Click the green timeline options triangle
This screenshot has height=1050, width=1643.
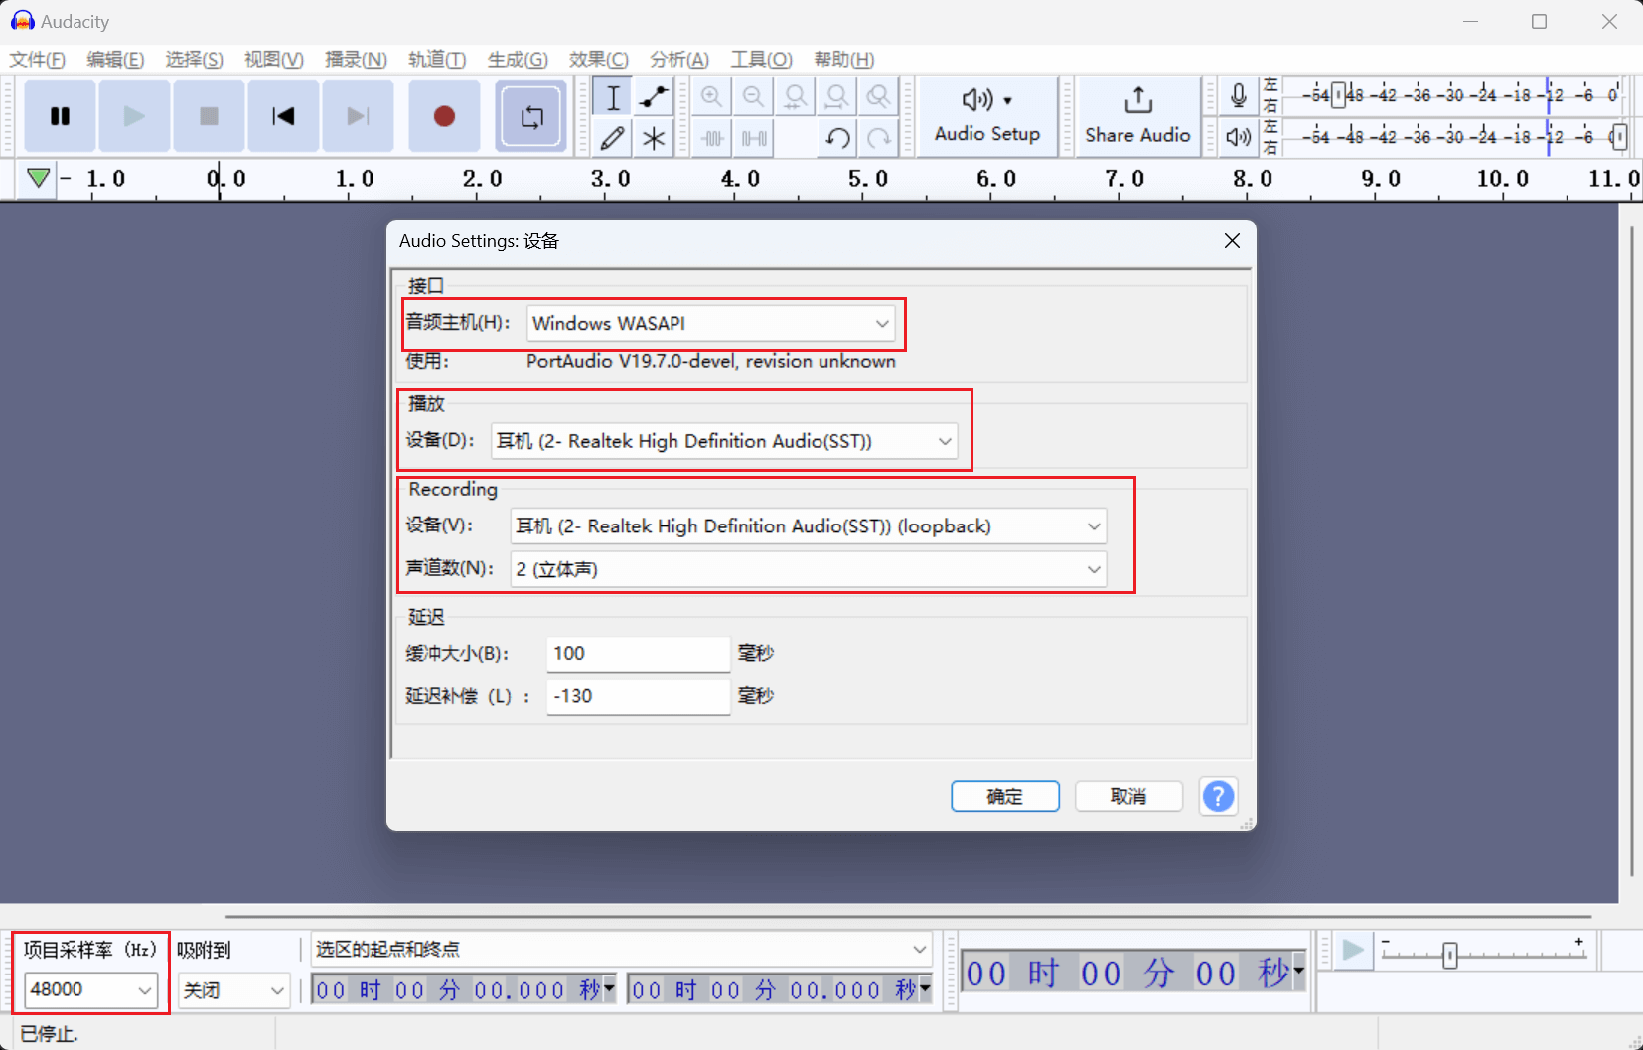click(38, 179)
